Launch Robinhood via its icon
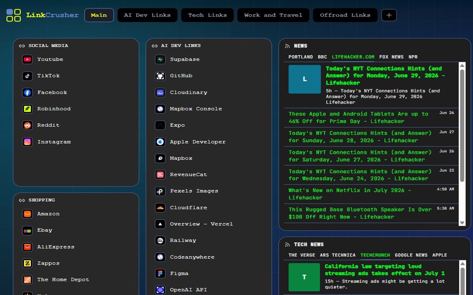 click(27, 109)
